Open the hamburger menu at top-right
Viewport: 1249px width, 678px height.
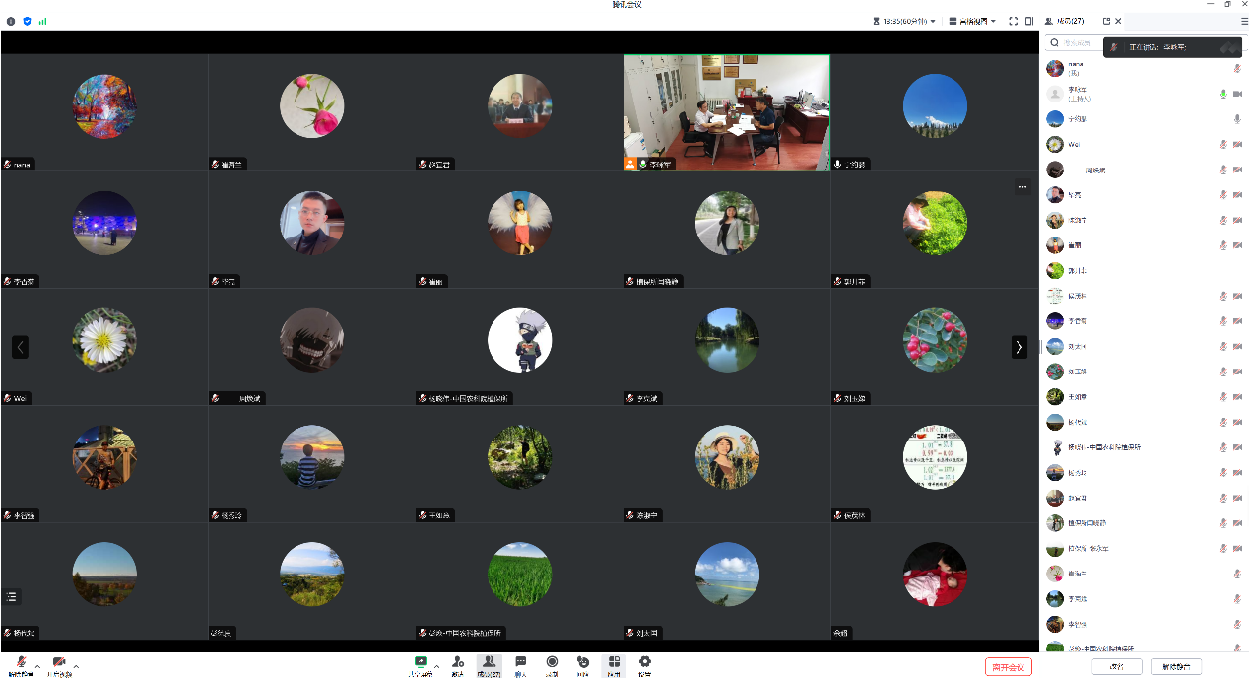point(1243,21)
